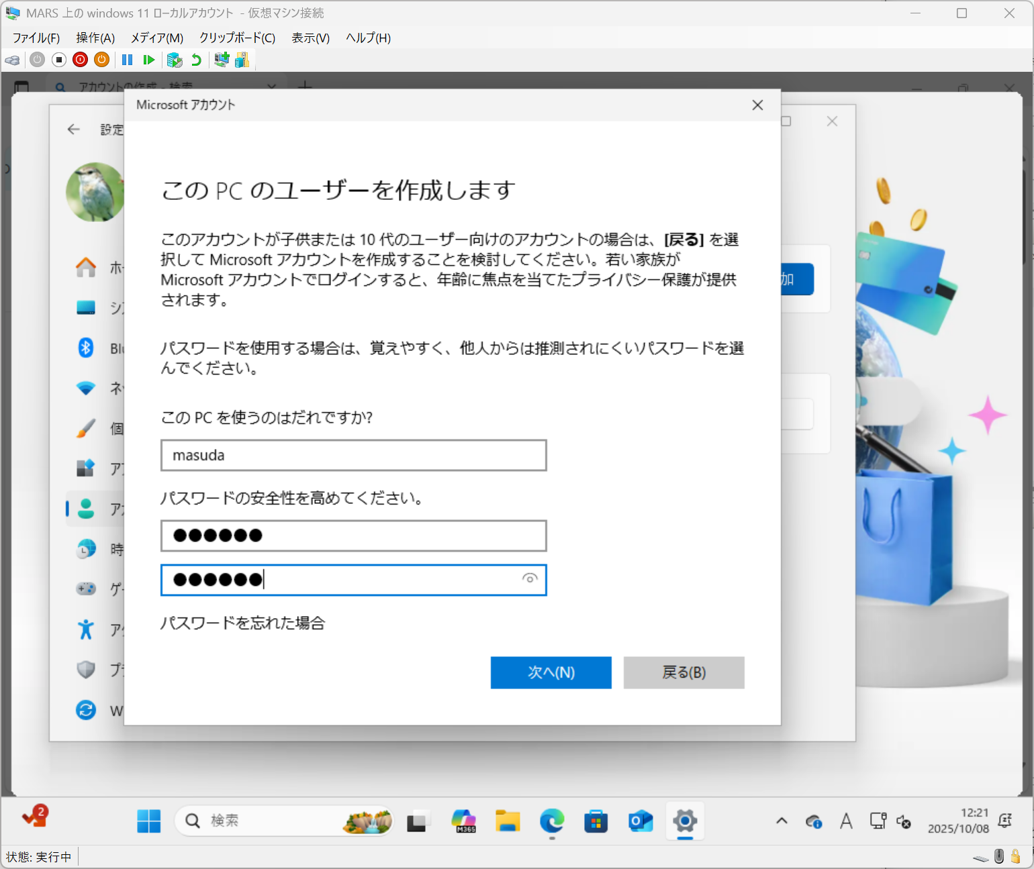Expand the hidden system tray icons chevron
1034x869 pixels.
click(782, 821)
